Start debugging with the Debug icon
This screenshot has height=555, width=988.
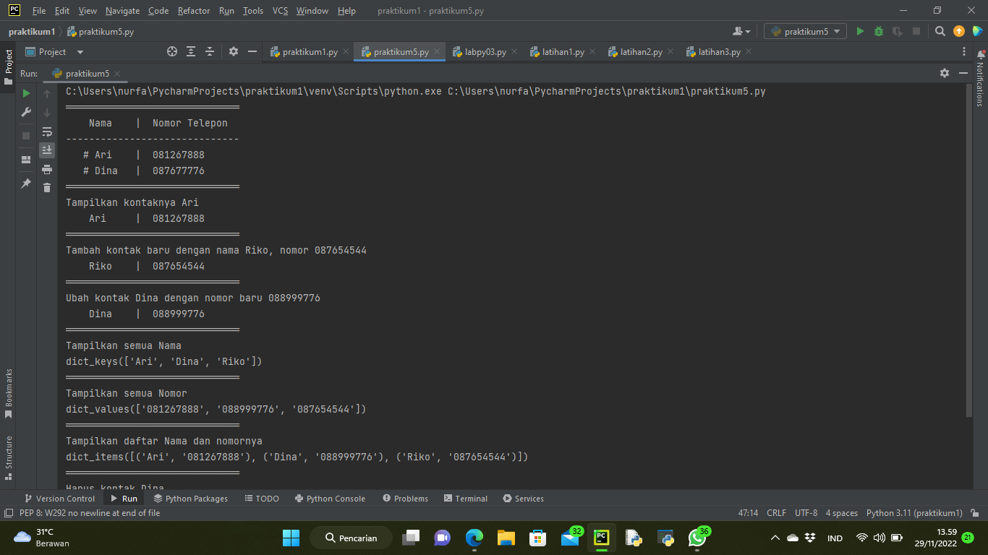coord(877,32)
